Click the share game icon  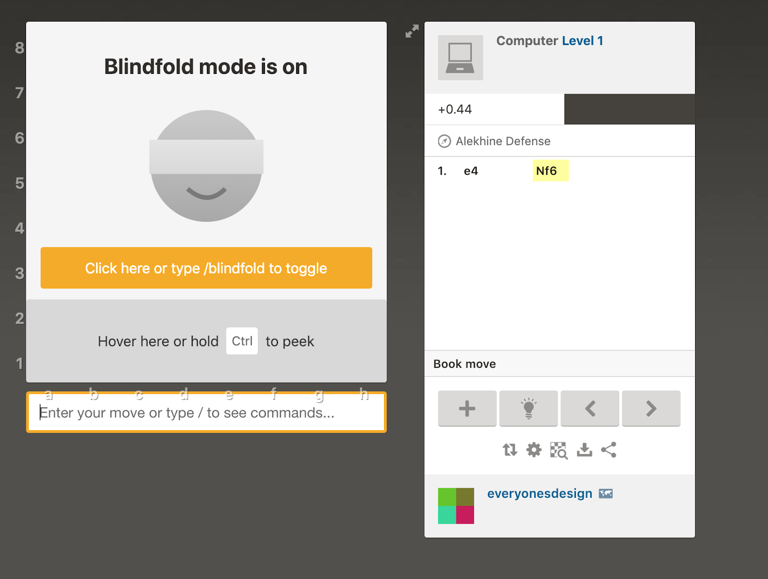point(609,450)
